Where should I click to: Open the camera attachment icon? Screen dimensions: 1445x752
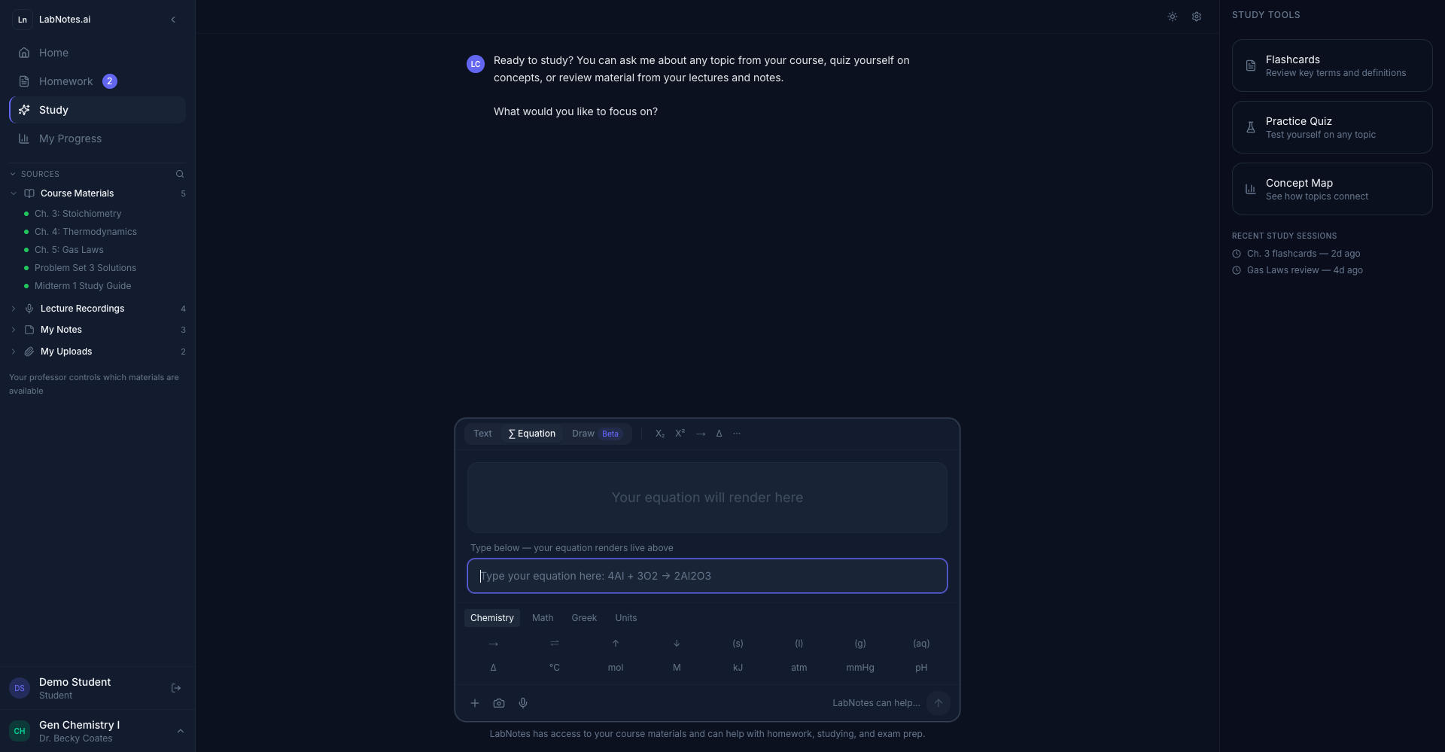(499, 702)
